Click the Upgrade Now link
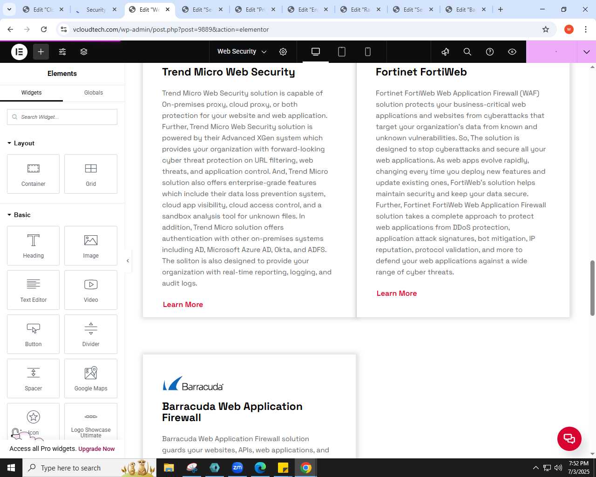The width and height of the screenshot is (596, 477). coord(96,449)
